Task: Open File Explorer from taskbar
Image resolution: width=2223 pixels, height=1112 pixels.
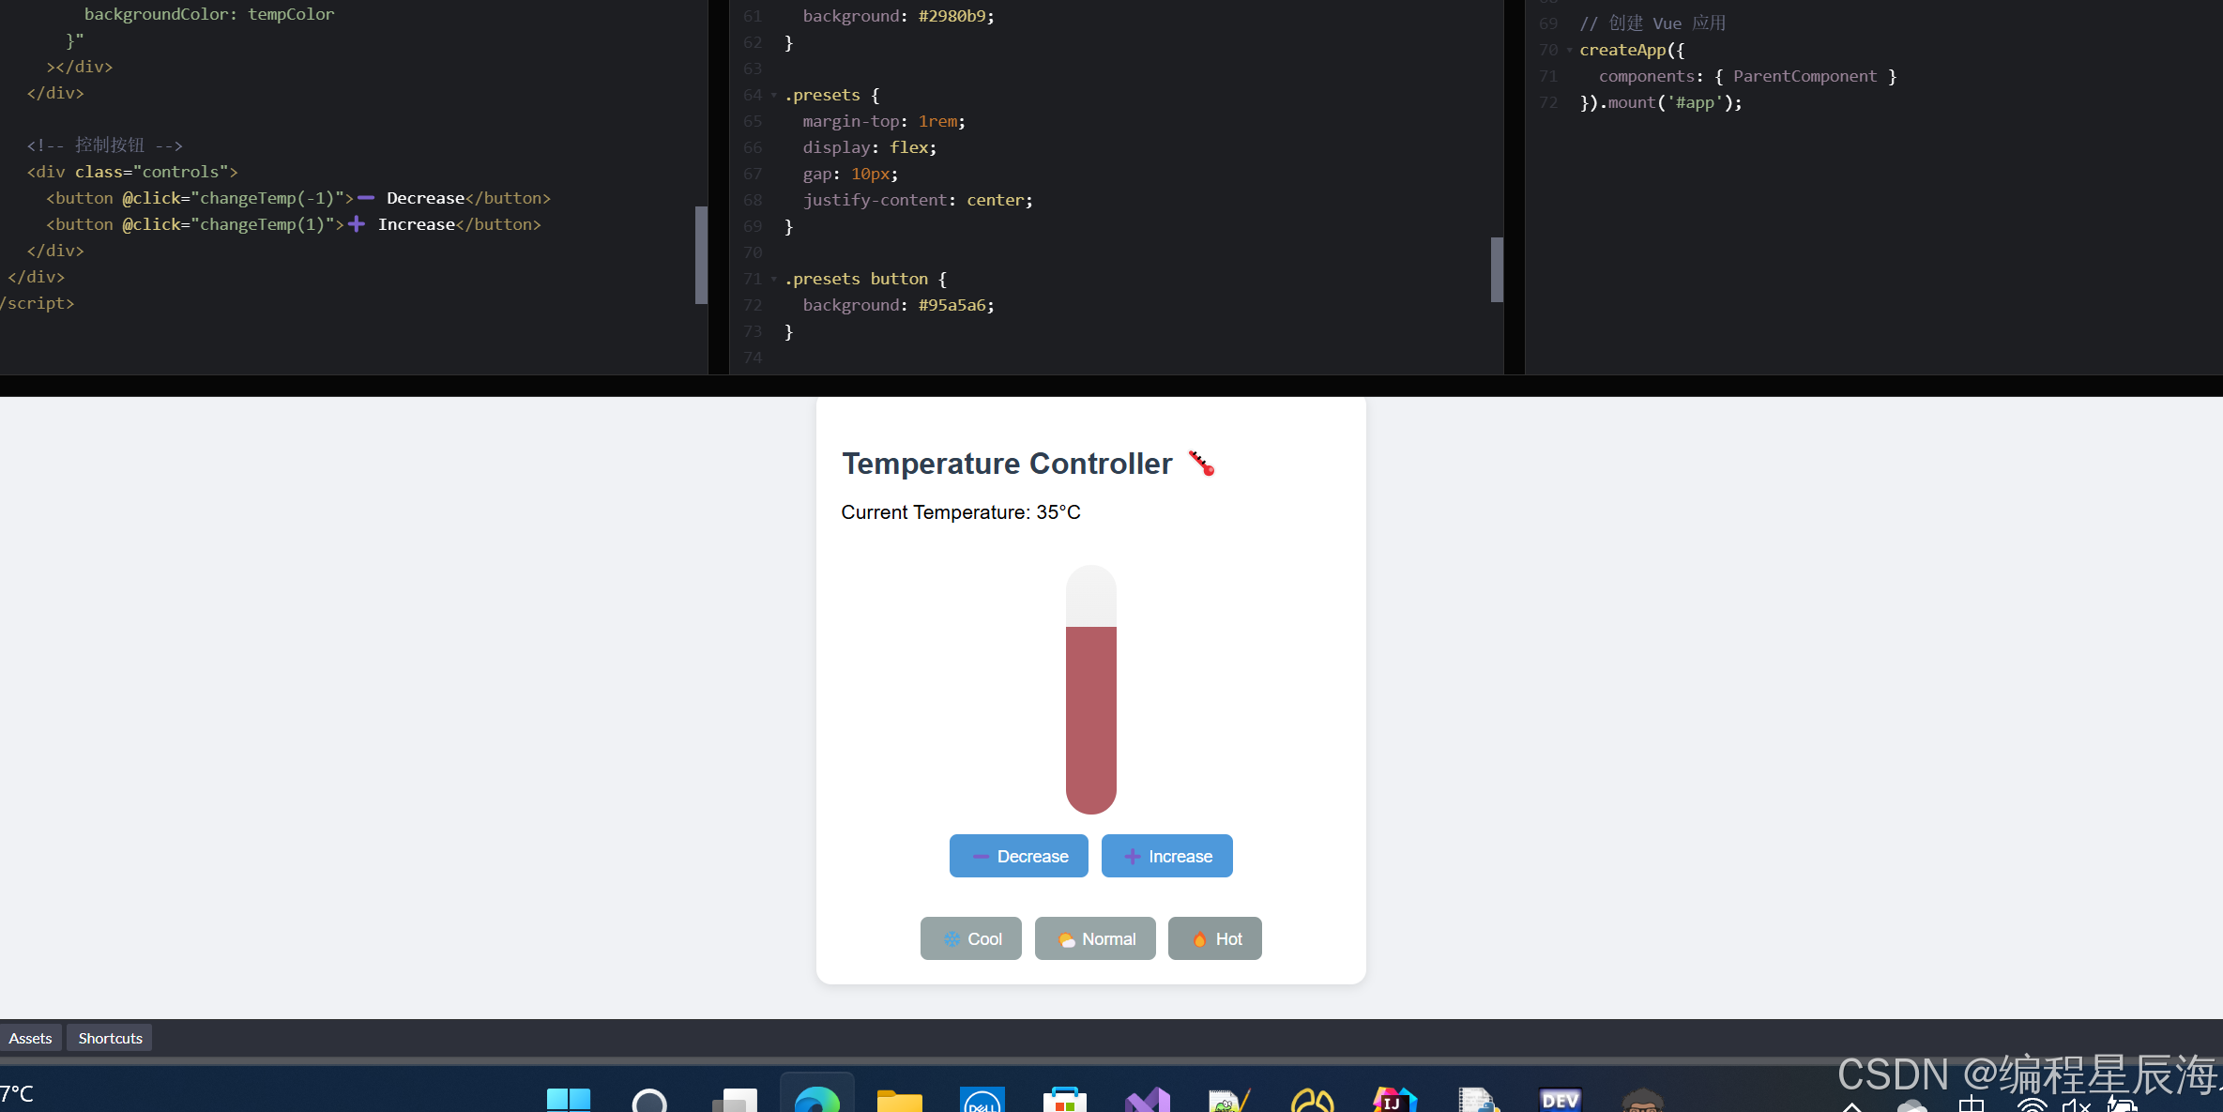Action: pyautogui.click(x=899, y=1100)
